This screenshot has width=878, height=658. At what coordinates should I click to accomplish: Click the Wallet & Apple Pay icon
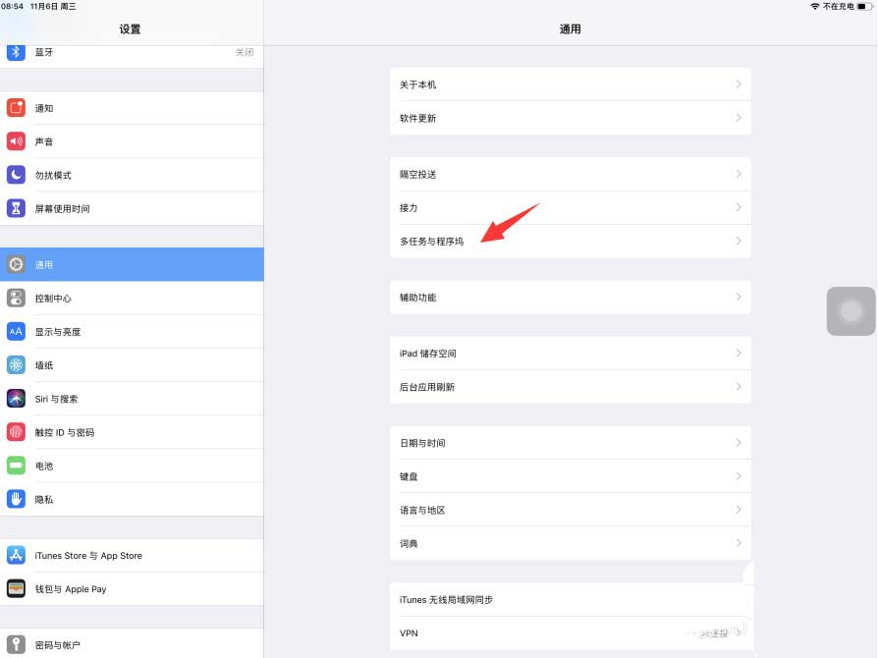[x=15, y=588]
